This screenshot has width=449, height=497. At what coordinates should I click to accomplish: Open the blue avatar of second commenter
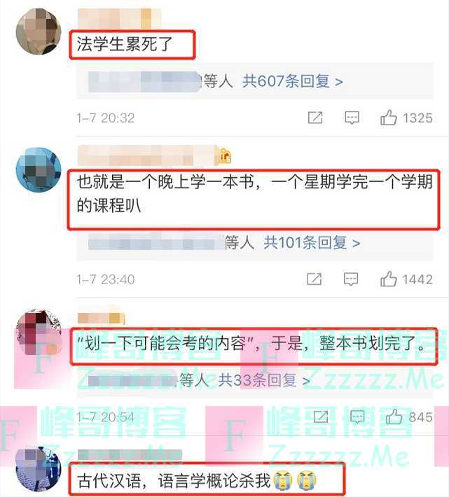(x=39, y=170)
